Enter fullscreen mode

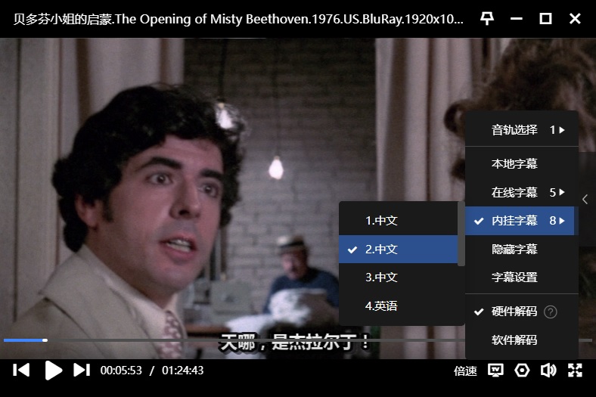(575, 370)
